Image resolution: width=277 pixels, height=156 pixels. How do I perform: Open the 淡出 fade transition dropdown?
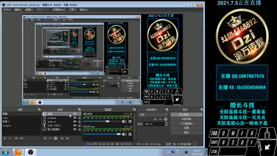pos(152,114)
